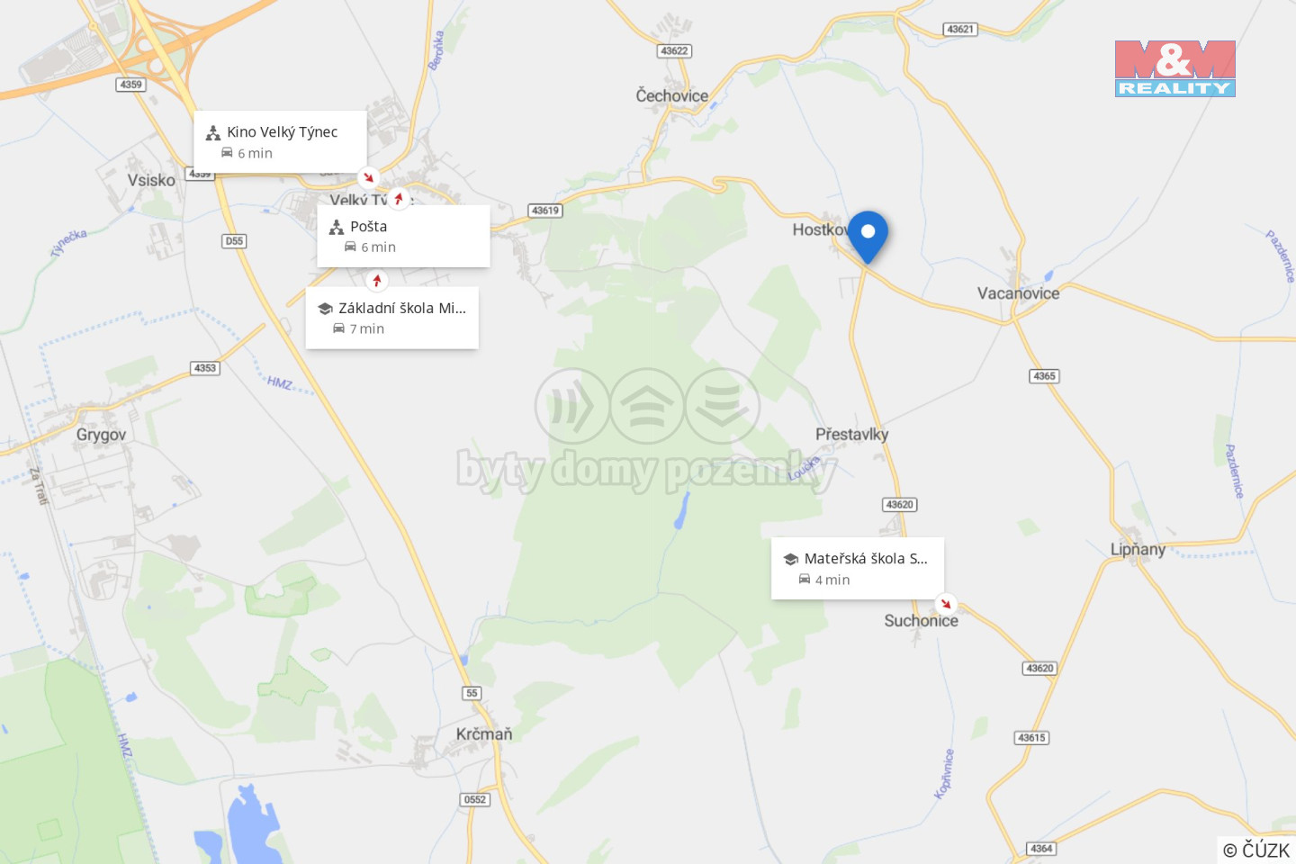Click the school icon in Mateřská škola card
The width and height of the screenshot is (1296, 864).
pyautogui.click(x=791, y=559)
